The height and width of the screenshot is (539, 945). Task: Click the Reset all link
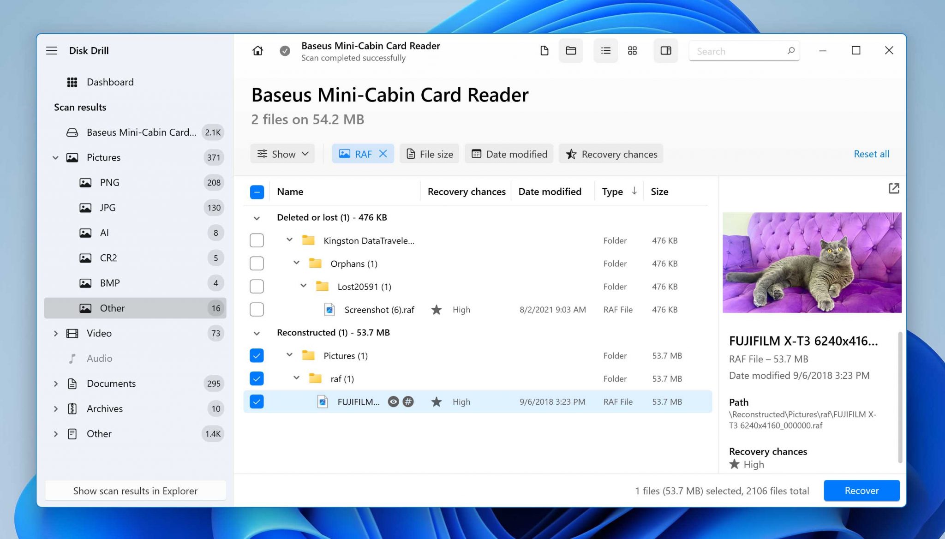871,154
